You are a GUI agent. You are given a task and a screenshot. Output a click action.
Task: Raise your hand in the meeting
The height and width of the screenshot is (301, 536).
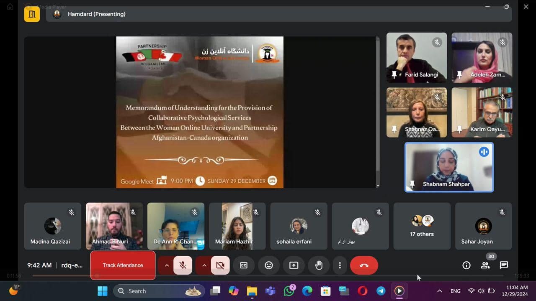(x=319, y=265)
